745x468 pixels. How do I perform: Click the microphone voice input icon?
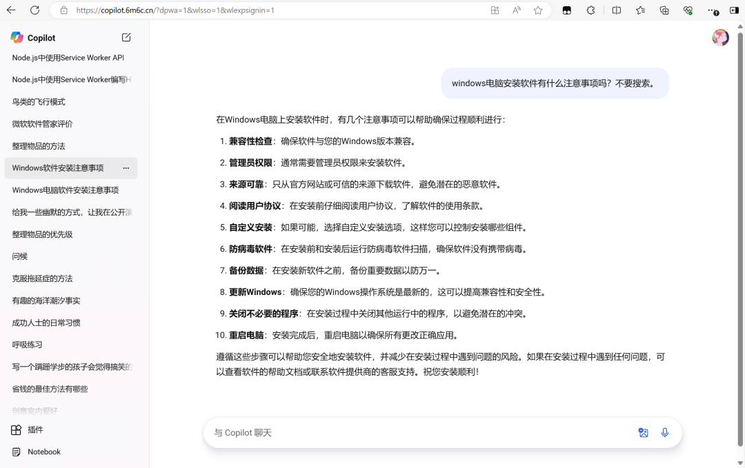click(x=664, y=433)
